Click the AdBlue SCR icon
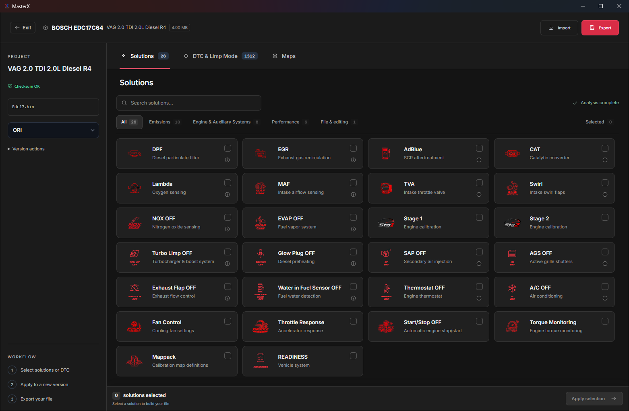The image size is (629, 411). (x=386, y=154)
